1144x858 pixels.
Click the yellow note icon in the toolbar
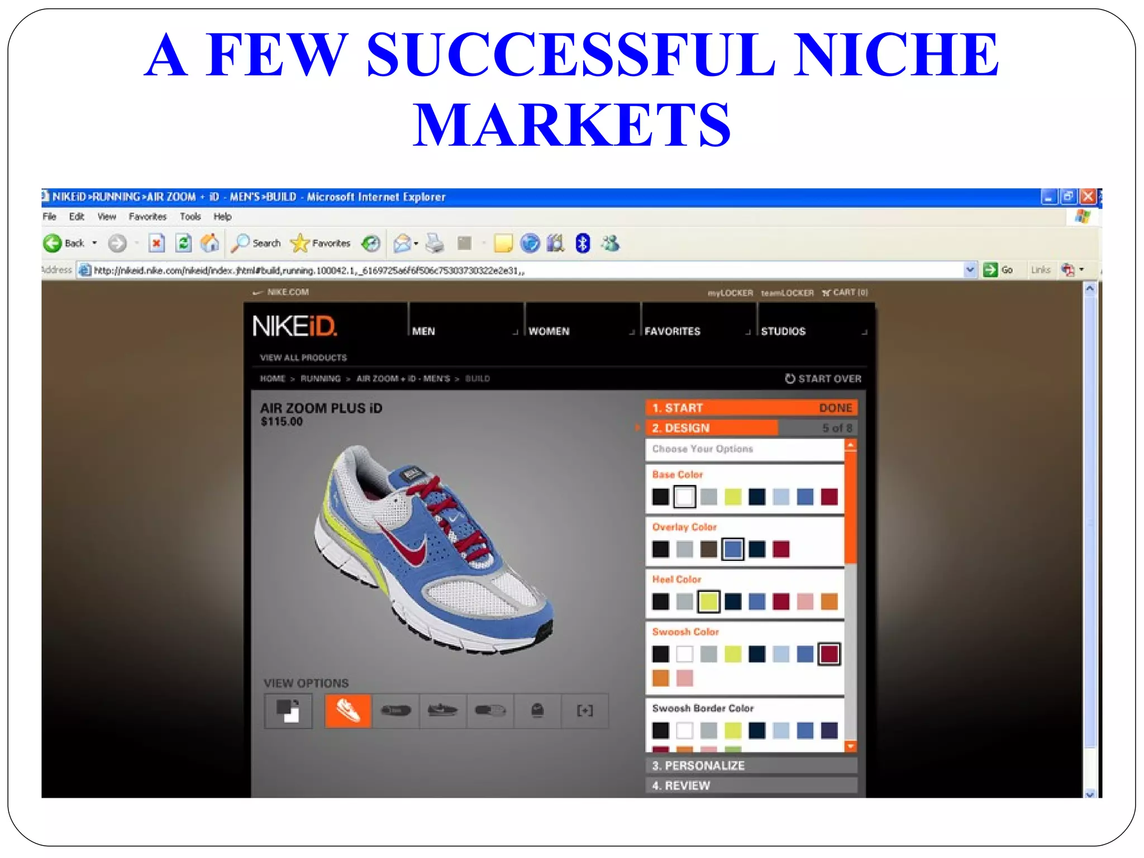503,244
